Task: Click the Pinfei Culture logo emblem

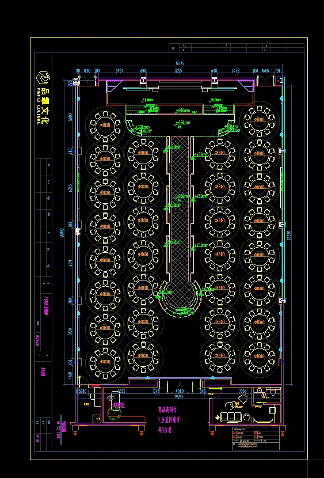Action: coord(43,77)
